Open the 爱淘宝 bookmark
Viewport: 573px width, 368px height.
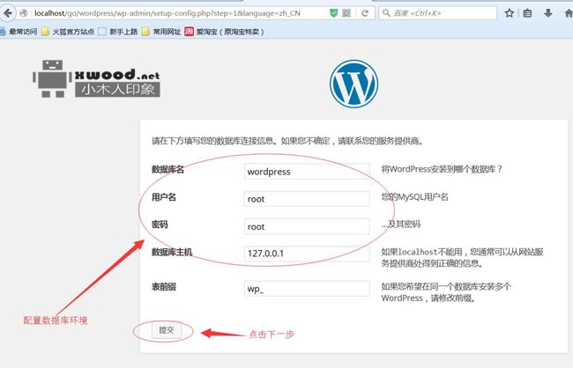tap(225, 32)
